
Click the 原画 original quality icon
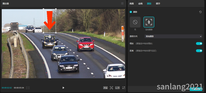pyautogui.click(x=105, y=88)
